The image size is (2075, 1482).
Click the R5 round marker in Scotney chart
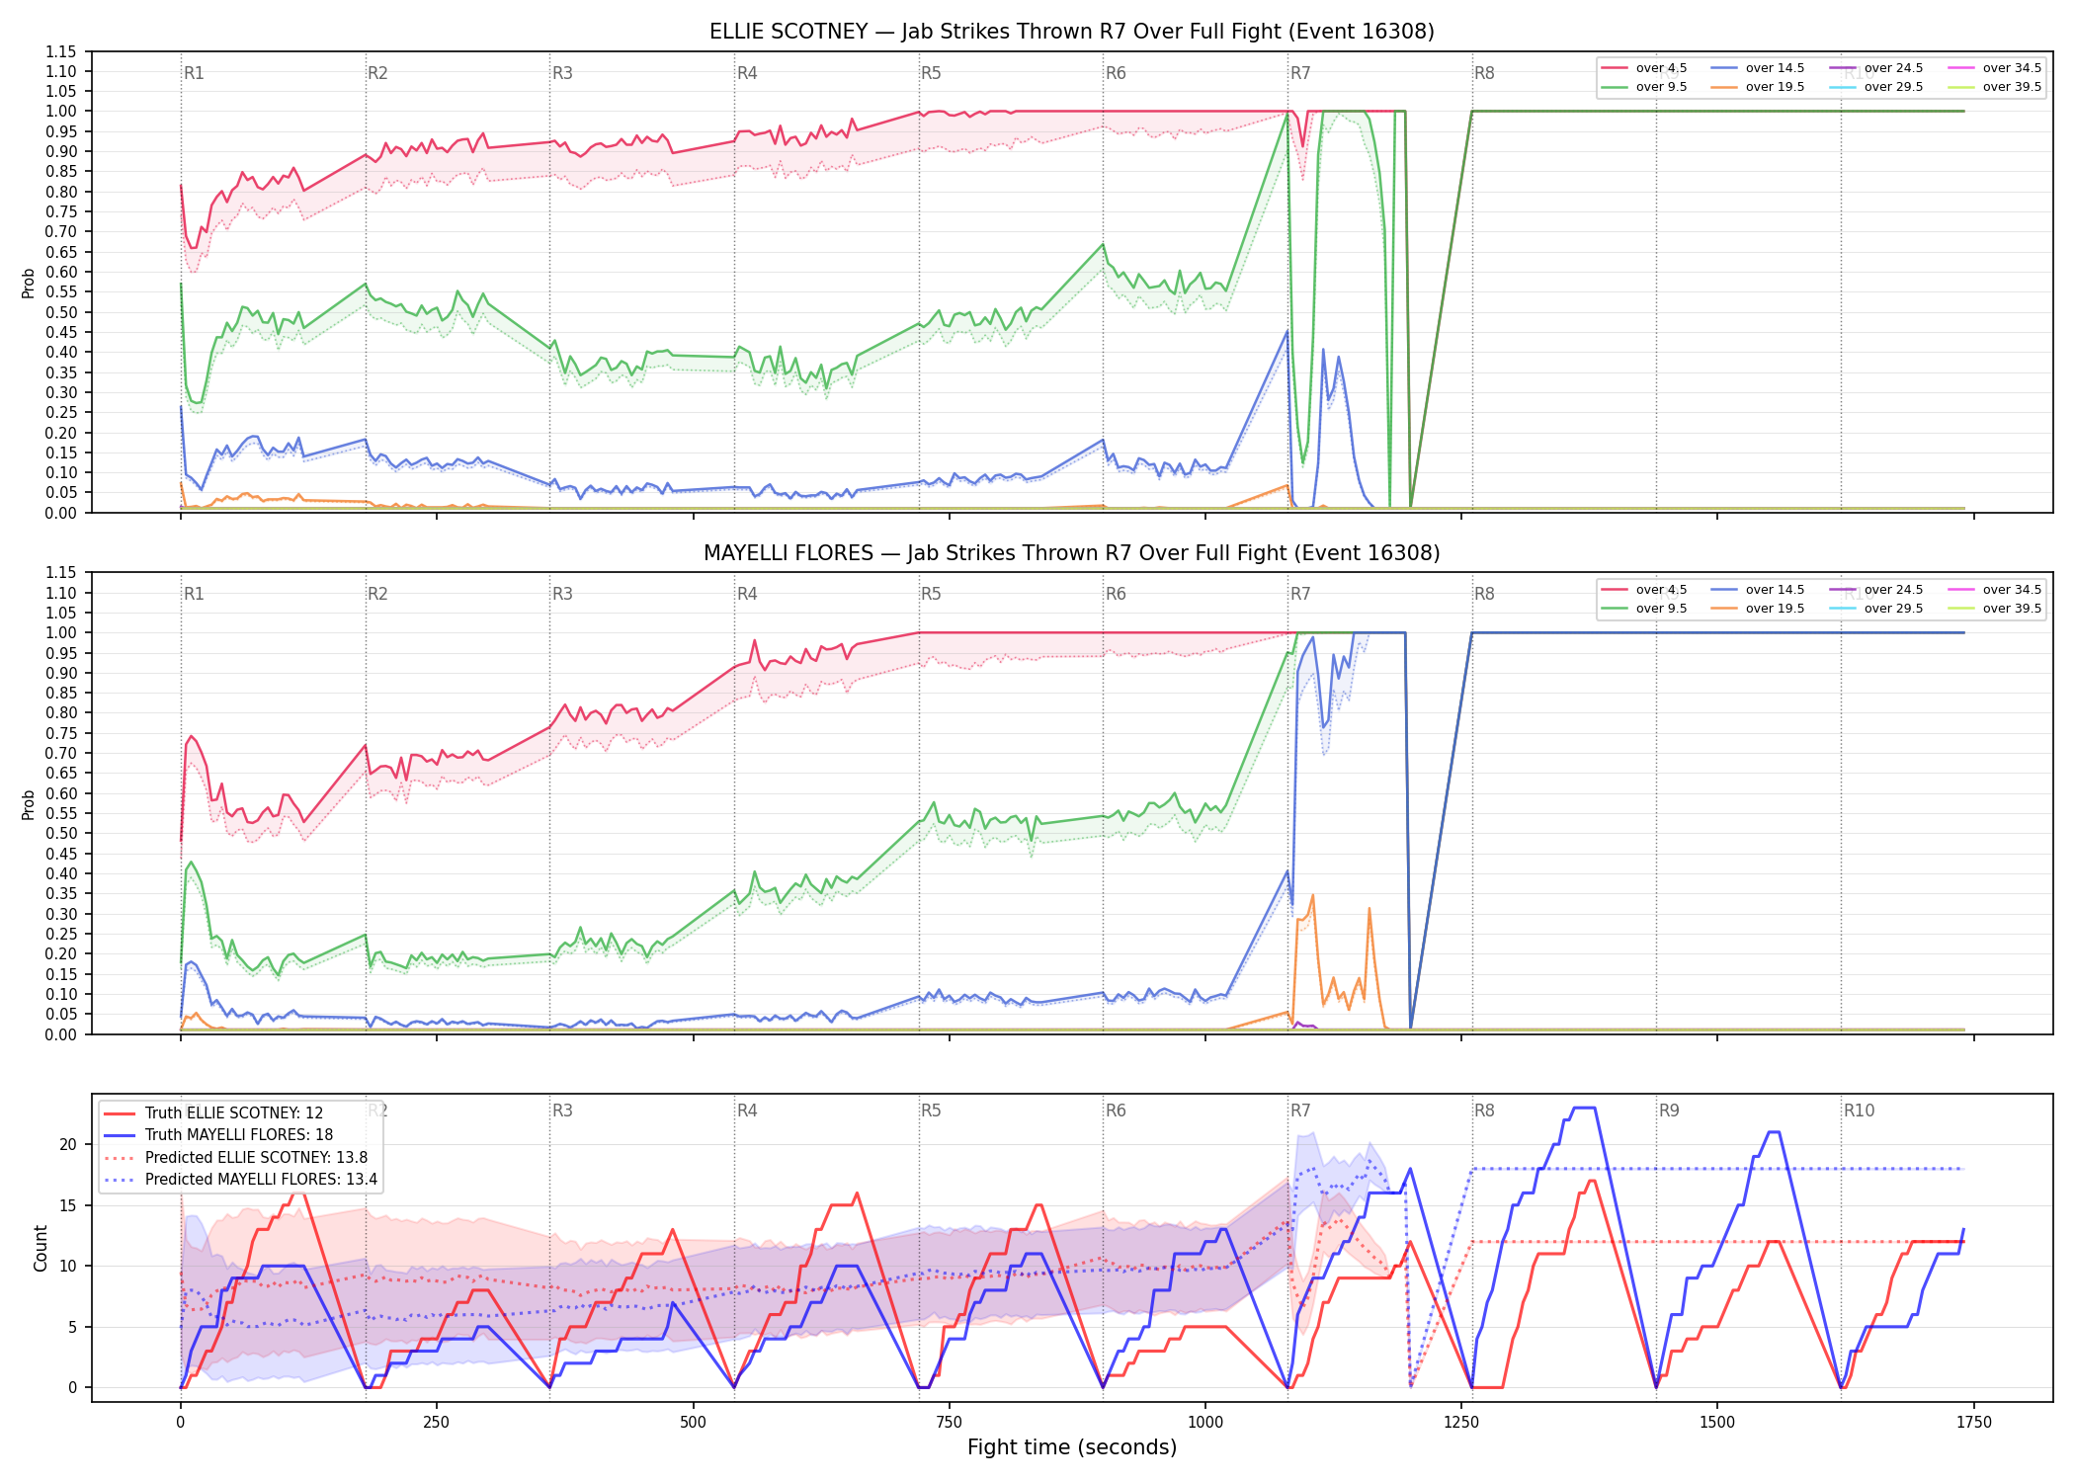click(931, 73)
